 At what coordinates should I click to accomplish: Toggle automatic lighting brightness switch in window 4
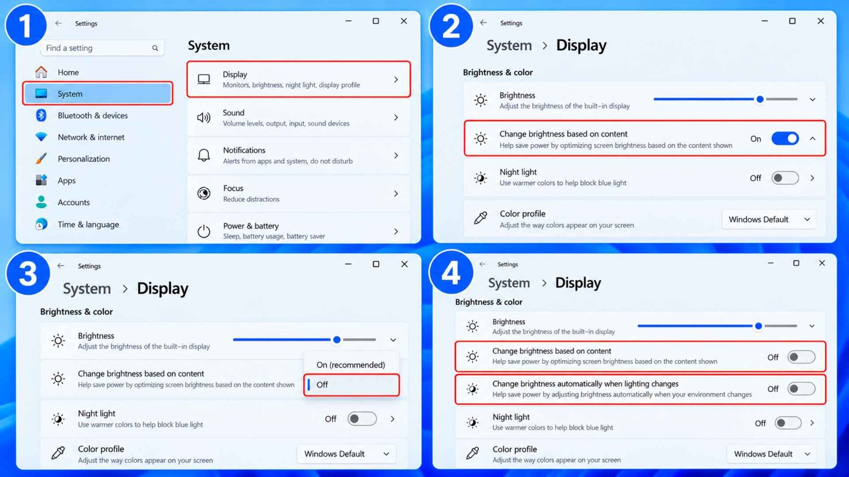(x=801, y=389)
